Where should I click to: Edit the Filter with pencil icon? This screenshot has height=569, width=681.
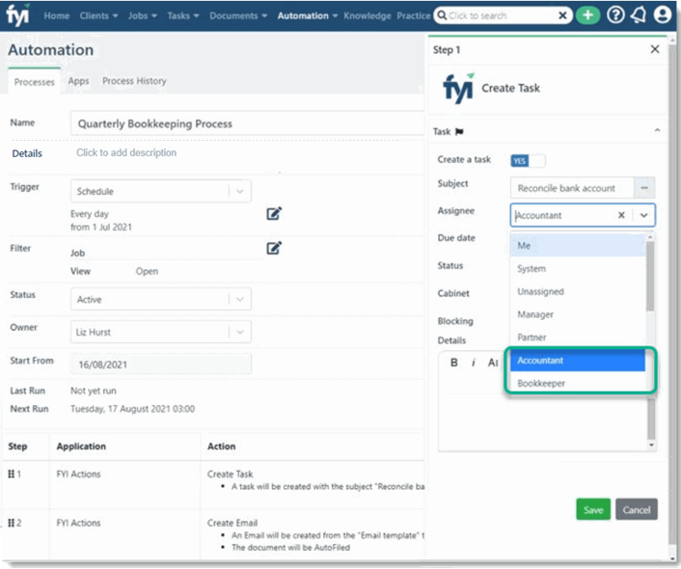tap(274, 248)
